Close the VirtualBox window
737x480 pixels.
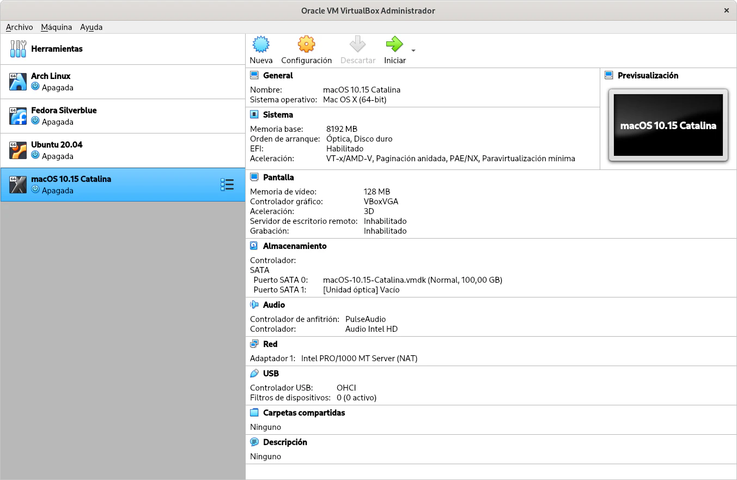726,10
